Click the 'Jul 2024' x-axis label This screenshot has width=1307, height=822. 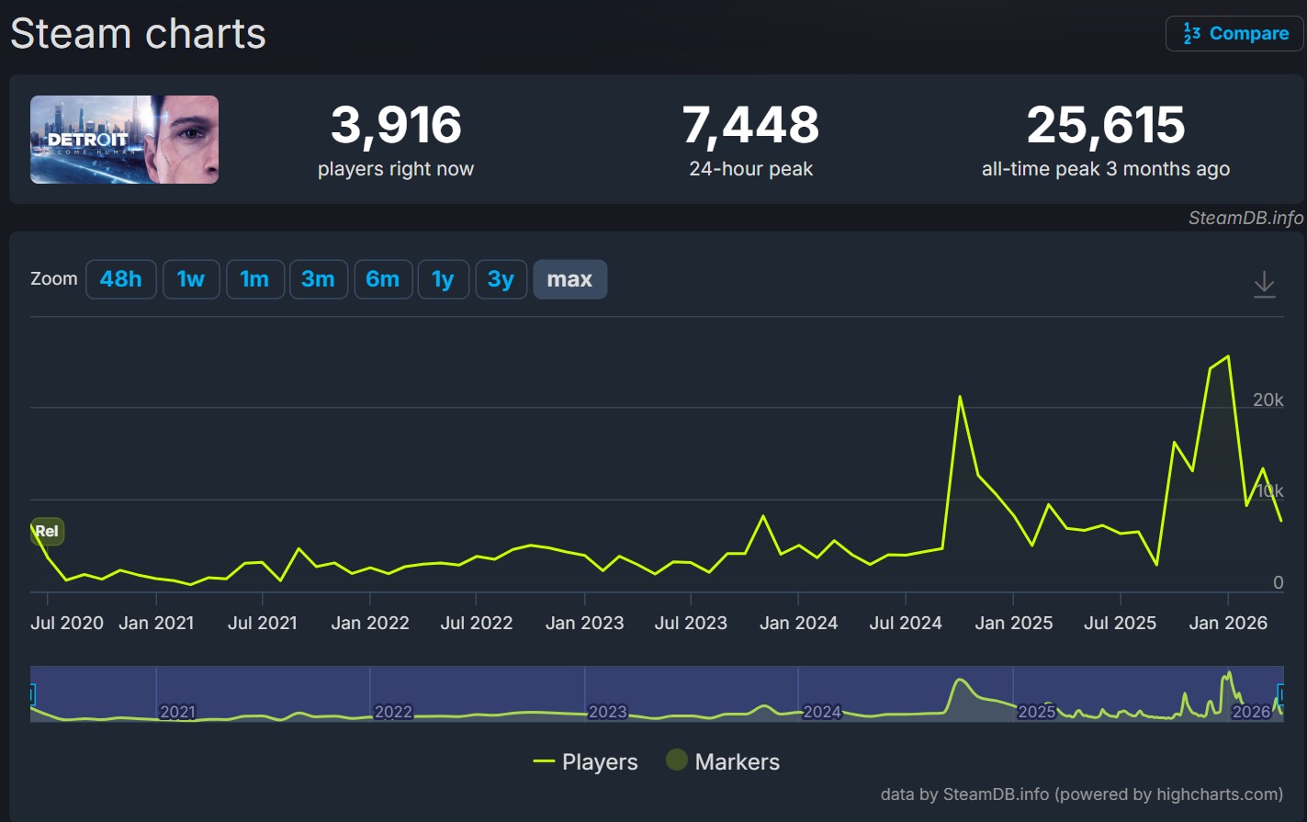point(906,623)
